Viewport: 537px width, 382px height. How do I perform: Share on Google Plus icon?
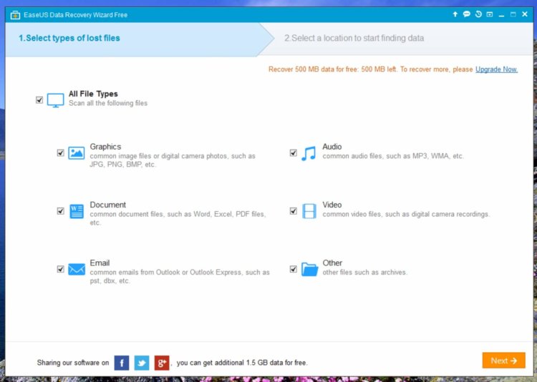pyautogui.click(x=162, y=363)
